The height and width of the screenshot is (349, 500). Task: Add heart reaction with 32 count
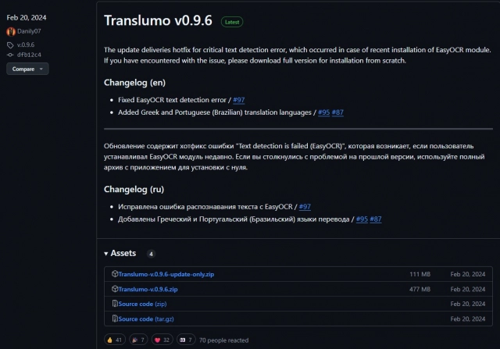click(x=162, y=340)
